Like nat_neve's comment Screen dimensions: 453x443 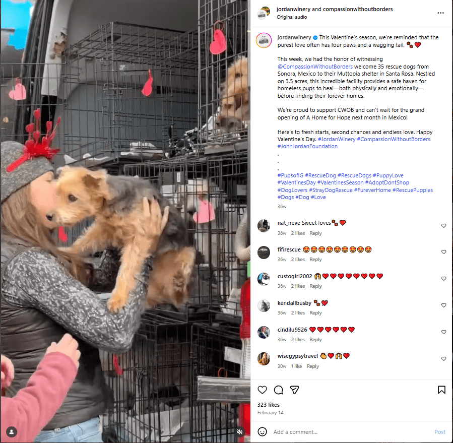(443, 226)
